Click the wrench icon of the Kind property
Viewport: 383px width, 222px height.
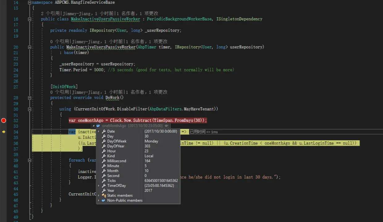(104, 156)
